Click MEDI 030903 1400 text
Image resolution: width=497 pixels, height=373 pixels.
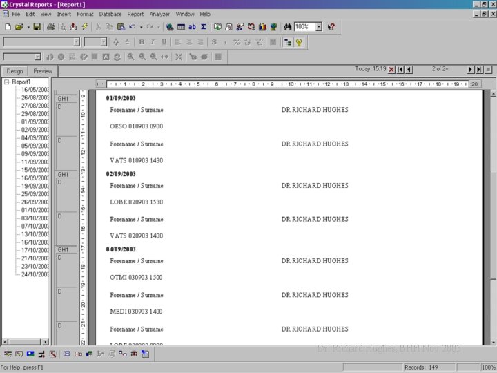(x=136, y=312)
